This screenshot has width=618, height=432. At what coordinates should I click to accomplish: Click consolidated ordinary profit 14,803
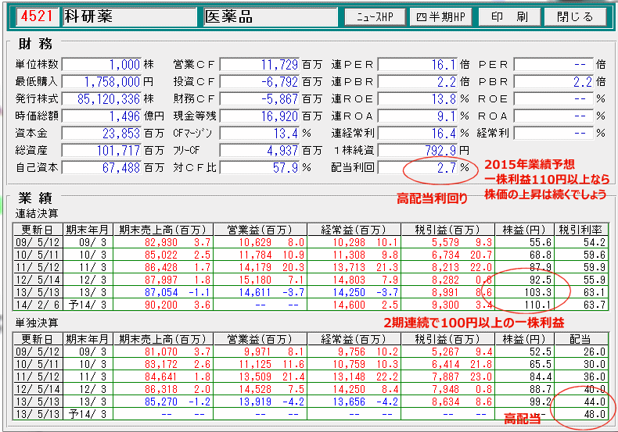pyautogui.click(x=349, y=280)
